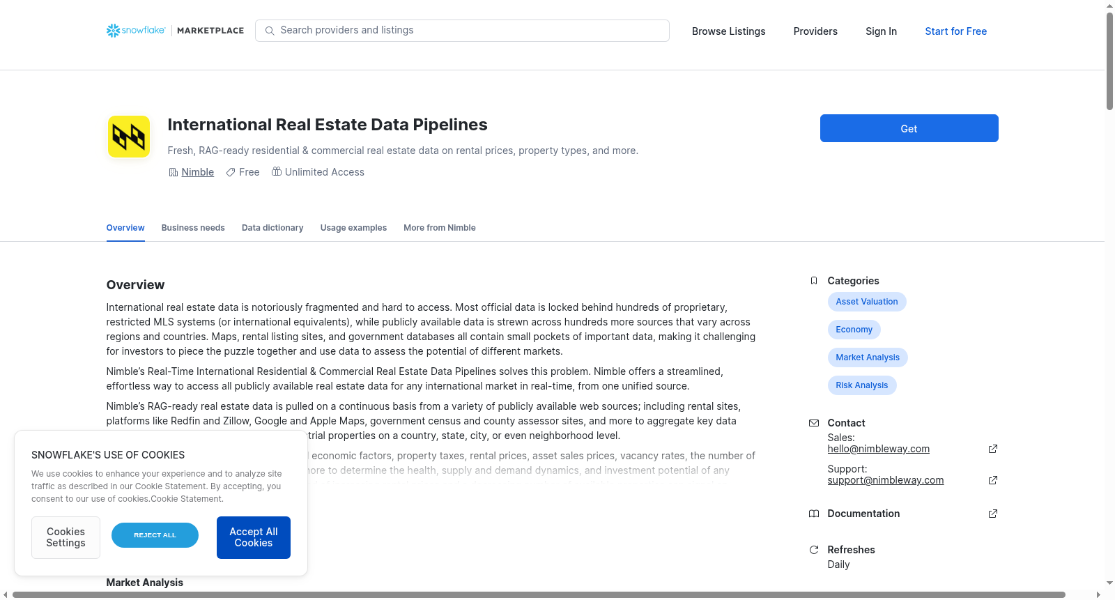Click the support@nimbleway.com email link

tap(886, 480)
